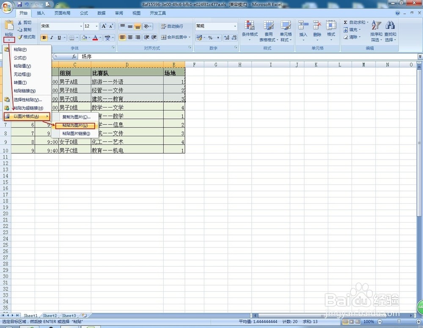Select 粘贴为图片(U) in submenu

coord(75,125)
